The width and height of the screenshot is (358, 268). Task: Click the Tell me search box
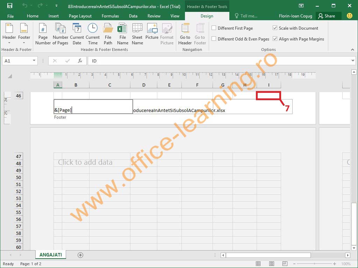[x=246, y=16]
